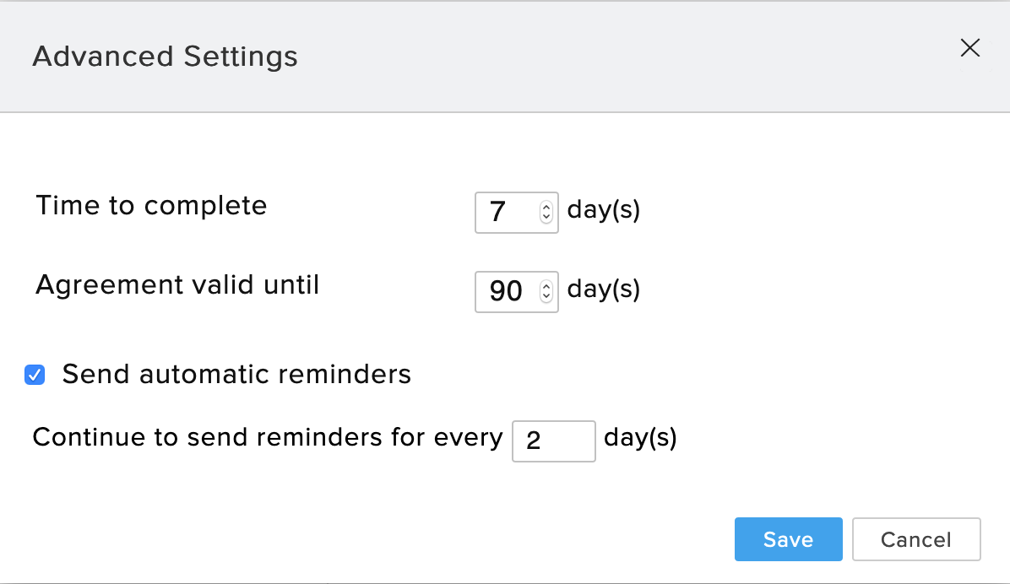The height and width of the screenshot is (584, 1010).
Task: Click the Send automatic reminders label text
Action: 236,374
